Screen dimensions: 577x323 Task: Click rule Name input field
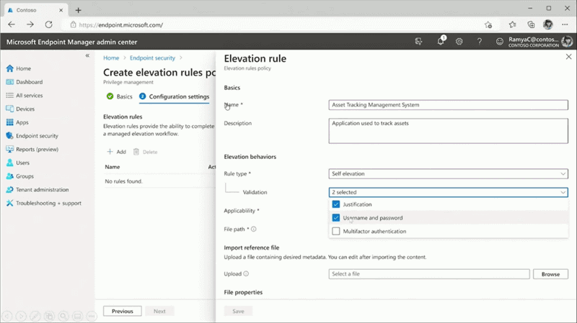[448, 105]
